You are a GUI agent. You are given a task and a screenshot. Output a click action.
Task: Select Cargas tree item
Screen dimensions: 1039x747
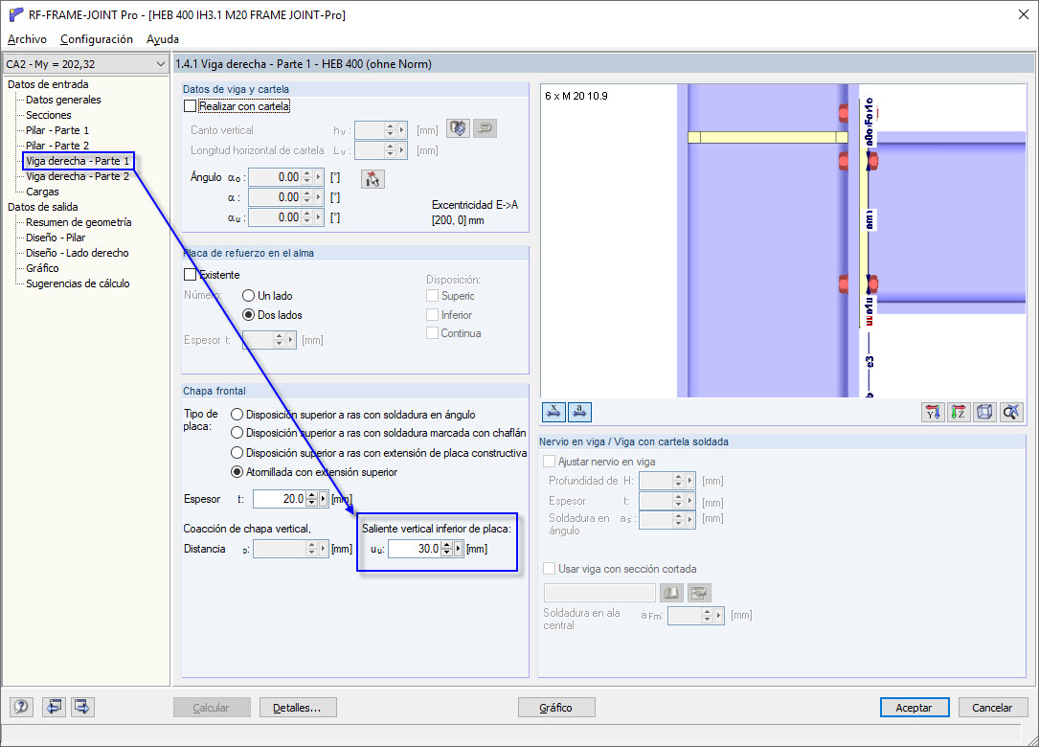[42, 192]
